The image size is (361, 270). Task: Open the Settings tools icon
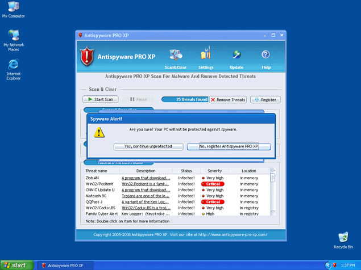205,54
